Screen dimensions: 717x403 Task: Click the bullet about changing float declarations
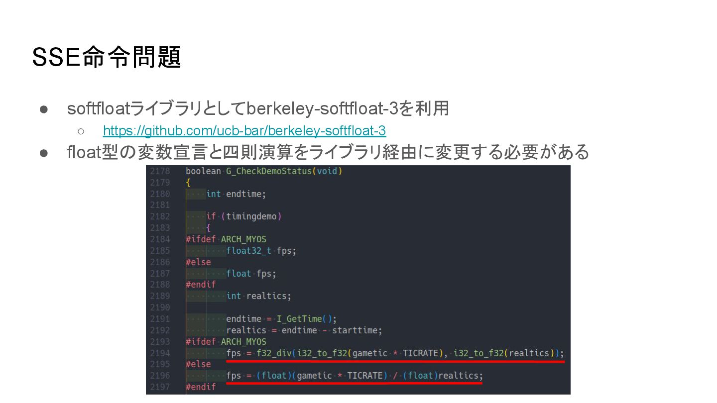coord(328,152)
